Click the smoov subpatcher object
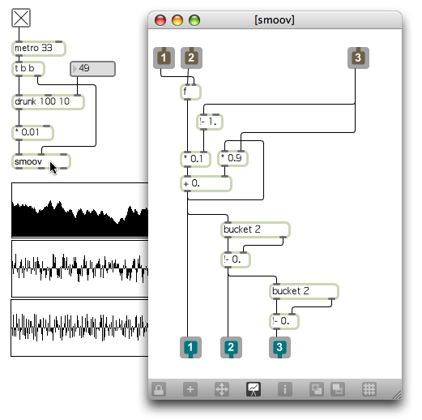422x420 pixels. 41,161
